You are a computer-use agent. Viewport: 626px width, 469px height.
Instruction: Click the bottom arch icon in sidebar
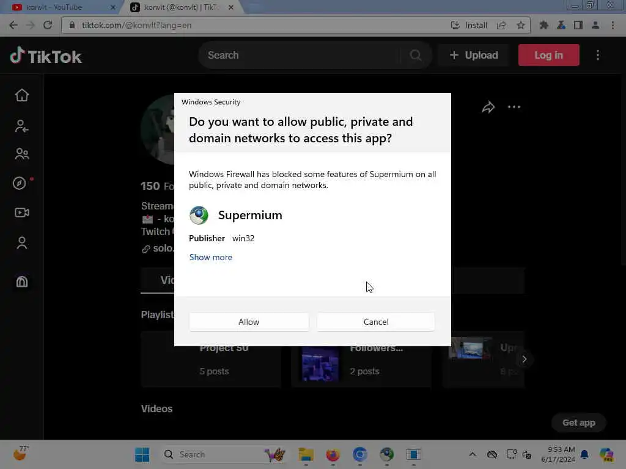(22, 282)
